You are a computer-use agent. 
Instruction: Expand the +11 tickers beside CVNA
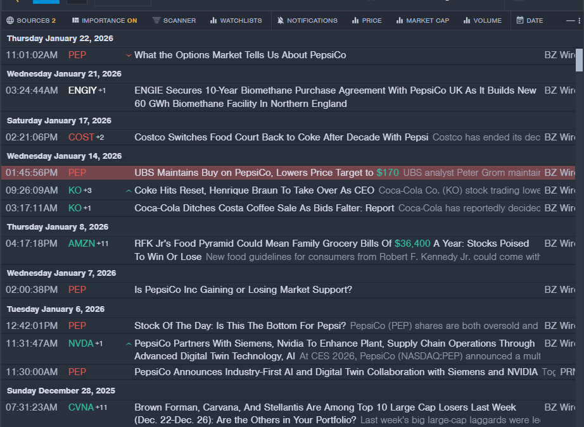coord(102,407)
